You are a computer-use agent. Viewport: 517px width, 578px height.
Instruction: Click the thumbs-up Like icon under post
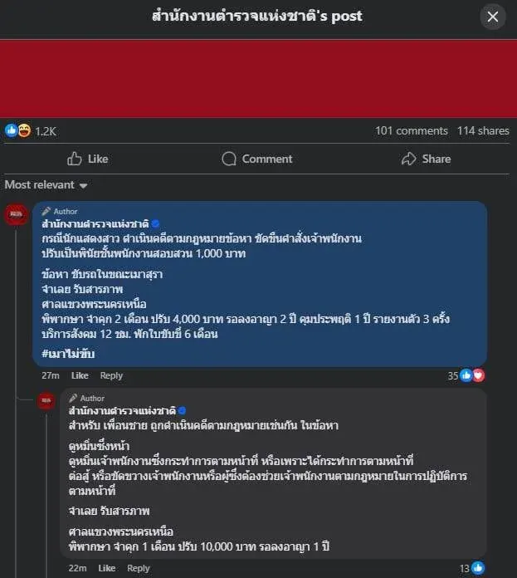[75, 159]
